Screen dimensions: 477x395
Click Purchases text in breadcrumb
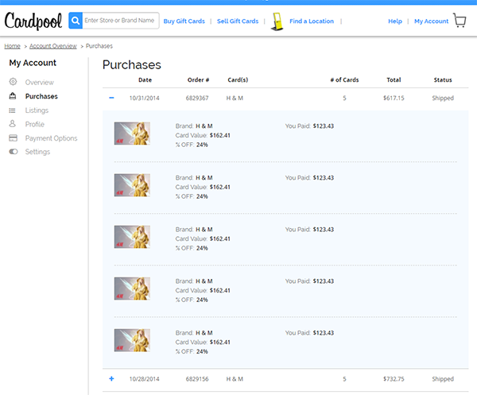click(x=99, y=46)
